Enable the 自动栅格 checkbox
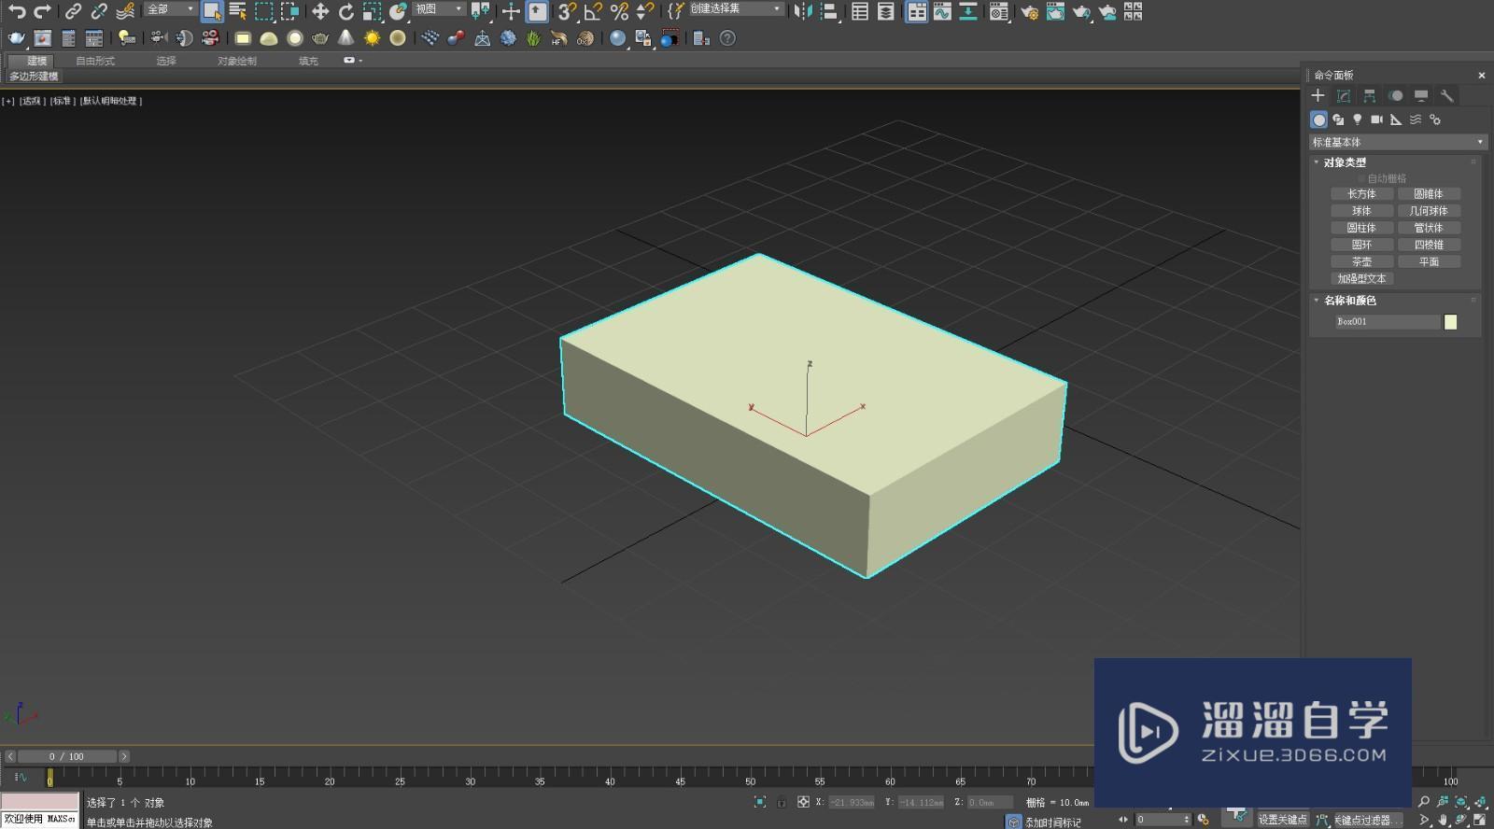Image resolution: width=1494 pixels, height=829 pixels. point(1361,178)
